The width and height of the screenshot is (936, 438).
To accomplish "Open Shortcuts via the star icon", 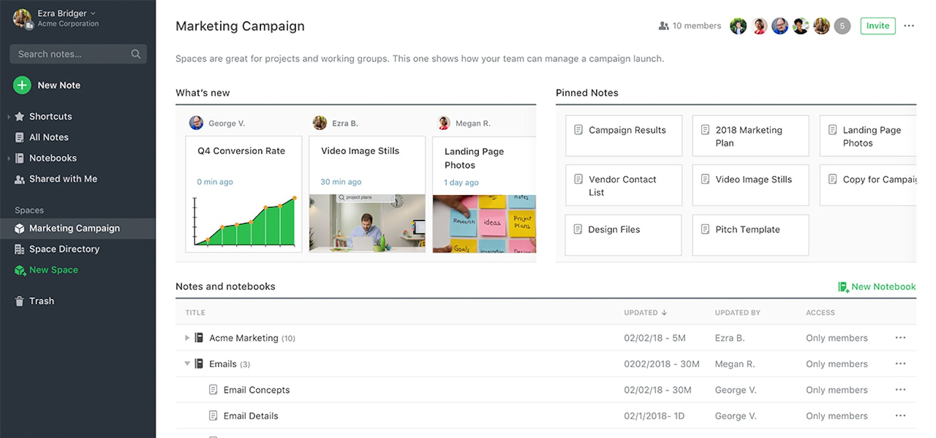I will [19, 116].
